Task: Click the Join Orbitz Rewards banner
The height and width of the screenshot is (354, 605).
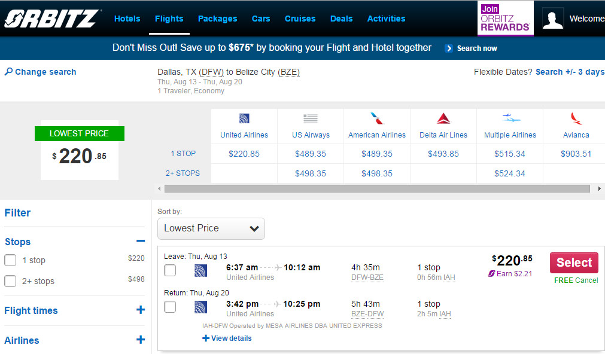Action: click(x=506, y=19)
